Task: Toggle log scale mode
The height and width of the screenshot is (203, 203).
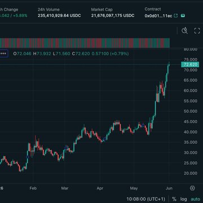Action: (x=183, y=199)
